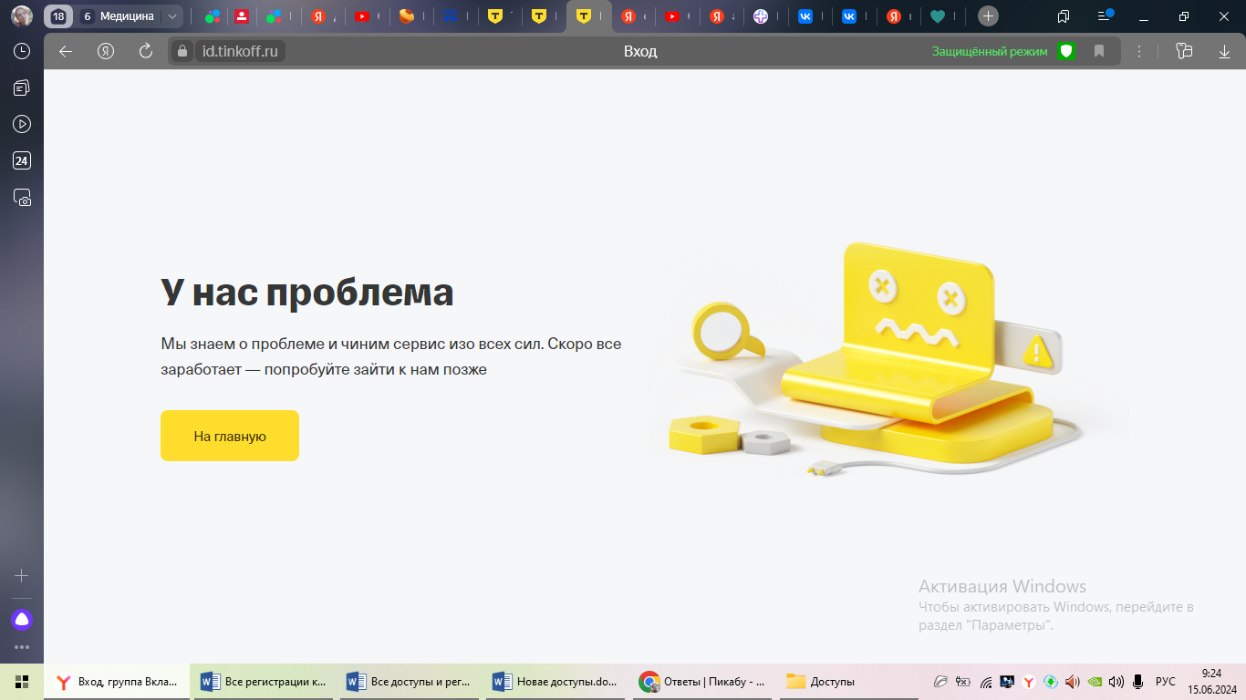This screenshot has height=700, width=1246.
Task: Go back with the browser back arrow
Action: (66, 51)
